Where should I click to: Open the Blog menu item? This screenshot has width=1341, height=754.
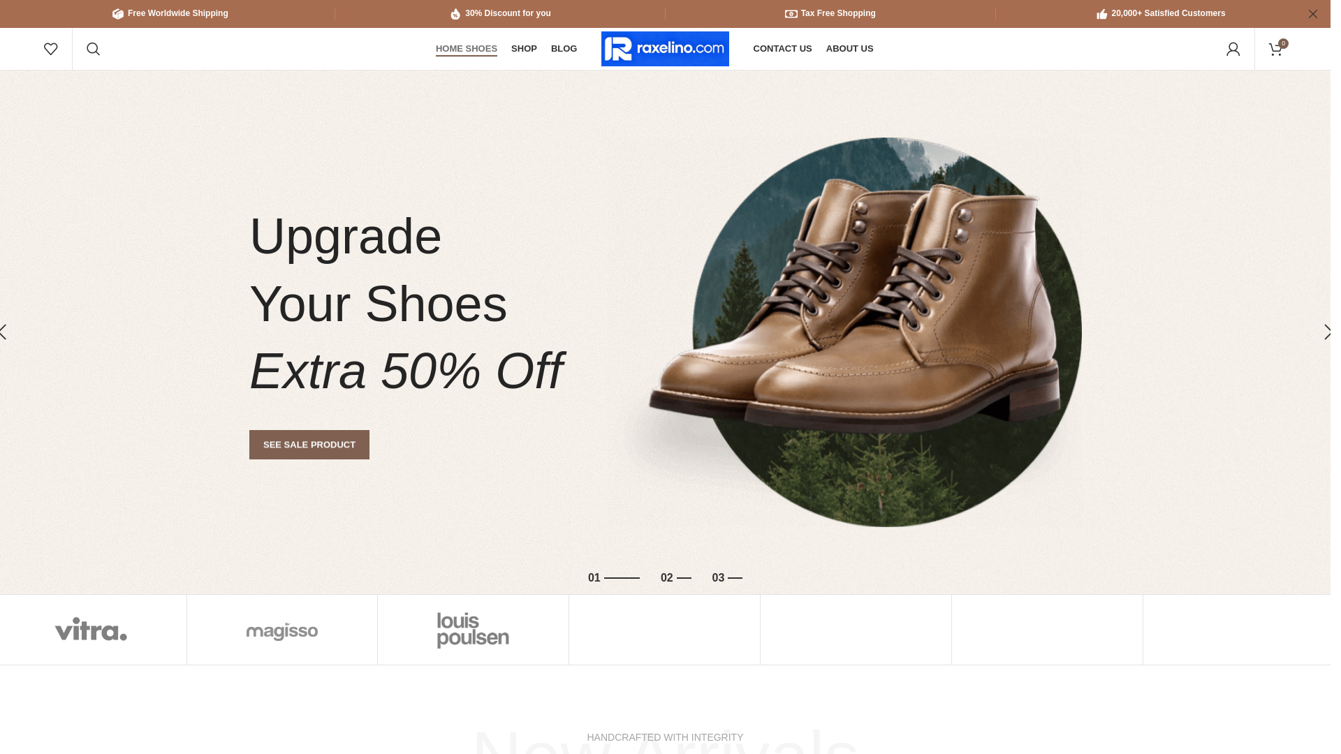click(564, 49)
